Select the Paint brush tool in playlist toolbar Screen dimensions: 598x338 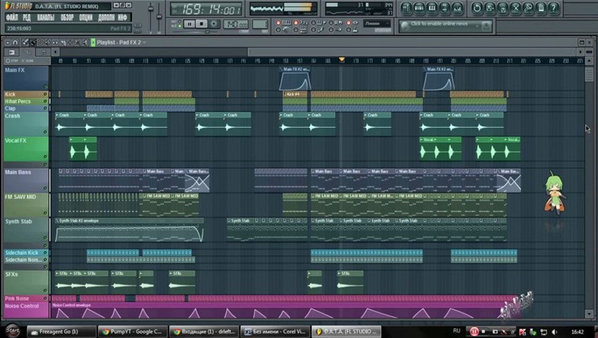coord(33,42)
